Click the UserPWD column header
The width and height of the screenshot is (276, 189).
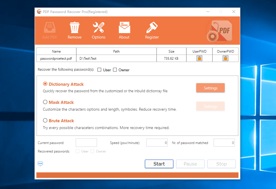[x=199, y=51]
